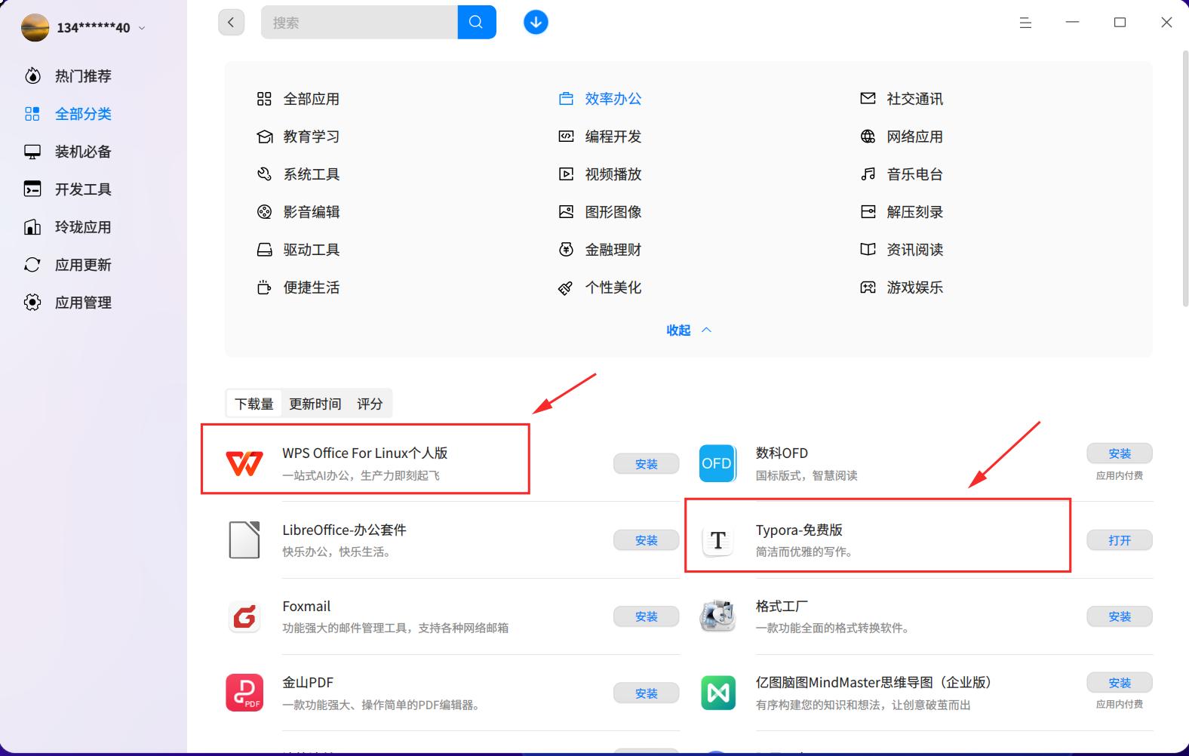
Task: Open 玲珑应用 in the sidebar
Action: click(x=83, y=227)
